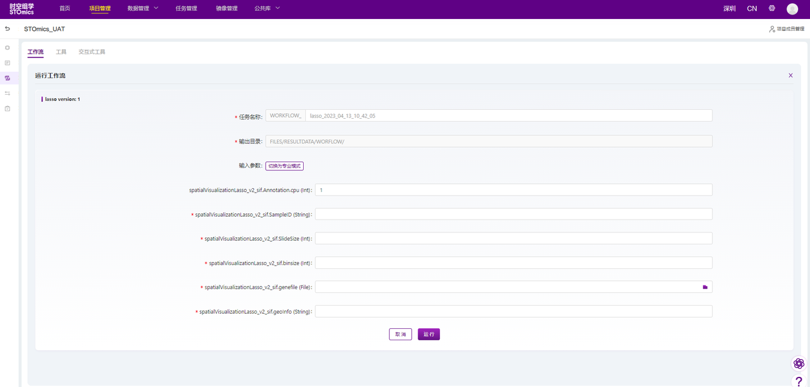Open the folder browser for genefile
The width and height of the screenshot is (810, 387).
point(705,287)
